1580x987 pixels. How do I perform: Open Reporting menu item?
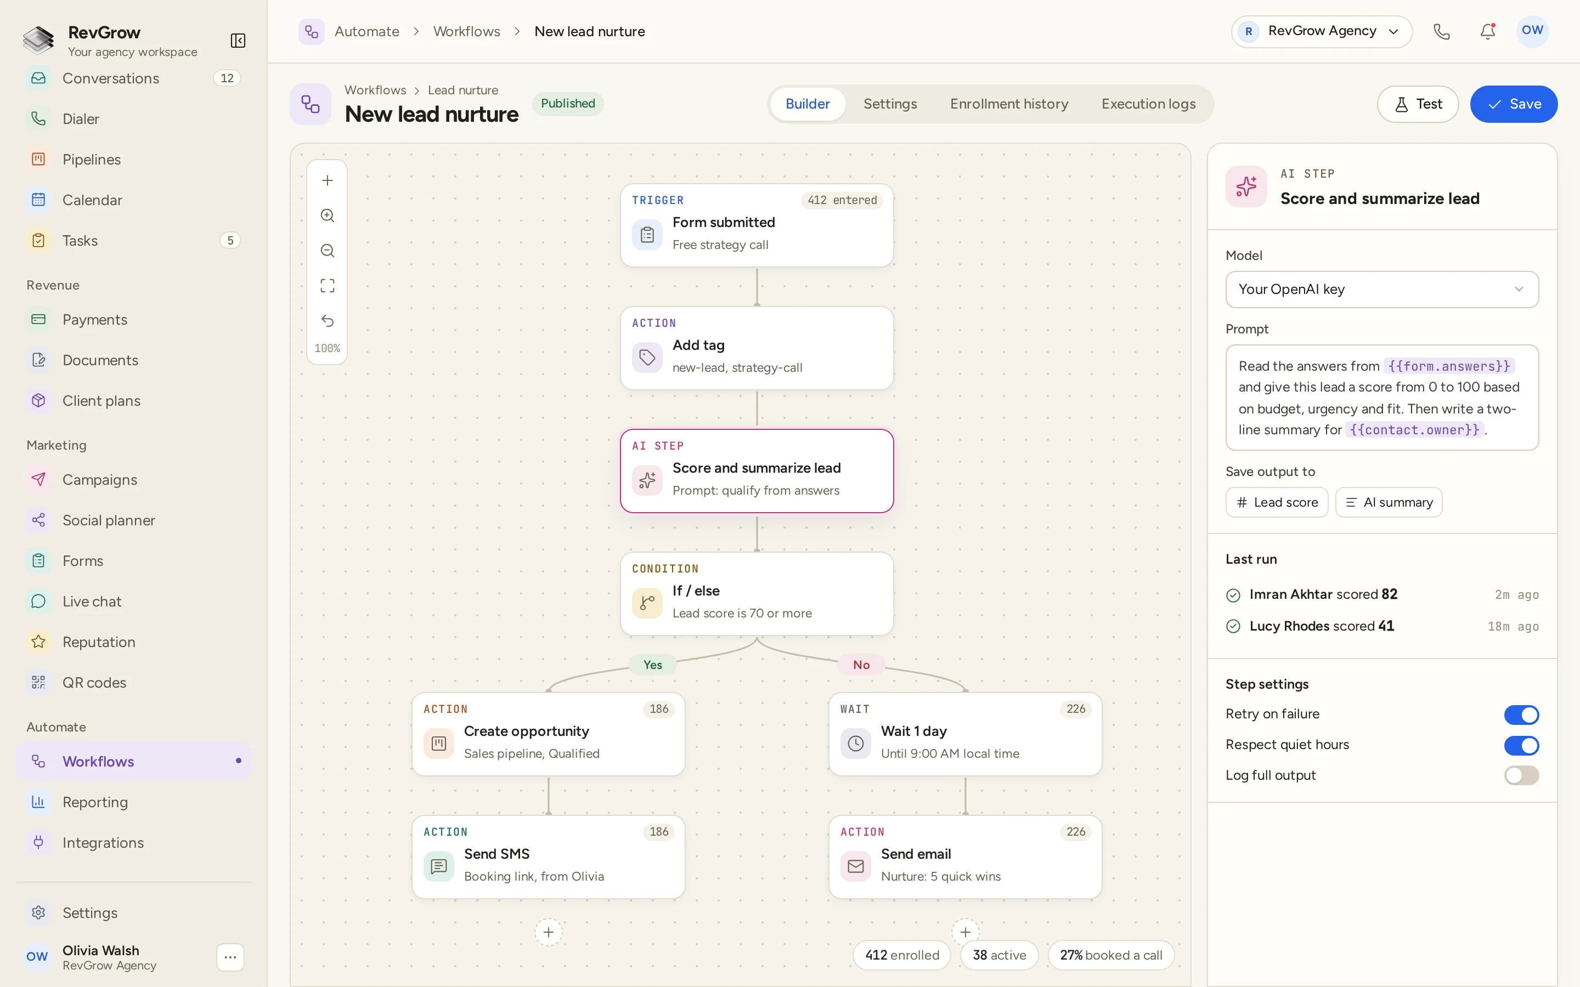coord(133,802)
